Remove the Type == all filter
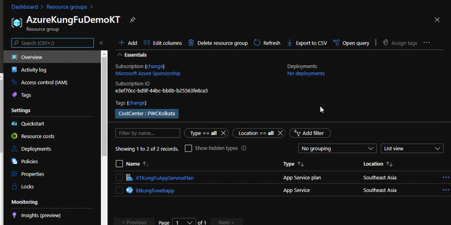Image resolution: width=451 pixels, height=225 pixels. tap(223, 133)
